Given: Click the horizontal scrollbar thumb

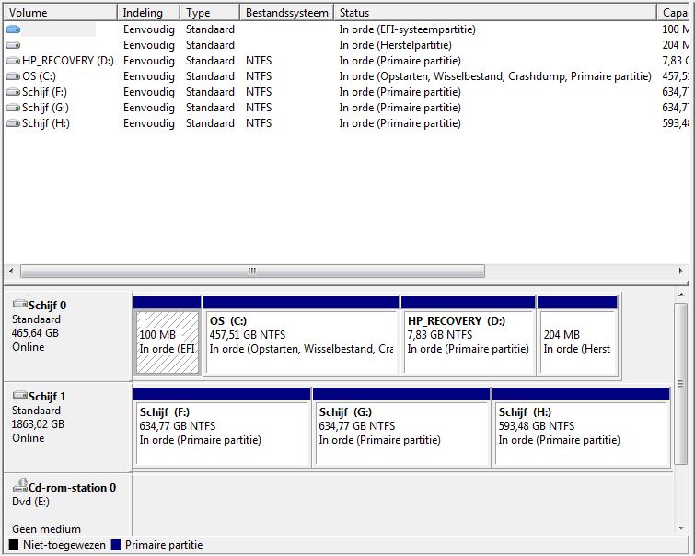Looking at the screenshot, I should click(252, 272).
